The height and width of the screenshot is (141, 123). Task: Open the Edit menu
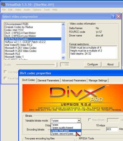pyautogui.click(x=10, y=10)
